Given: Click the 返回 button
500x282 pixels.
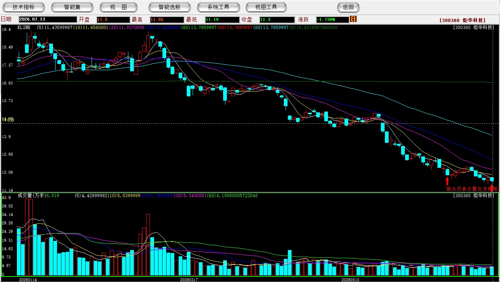Looking at the screenshot, I should click(x=348, y=7).
